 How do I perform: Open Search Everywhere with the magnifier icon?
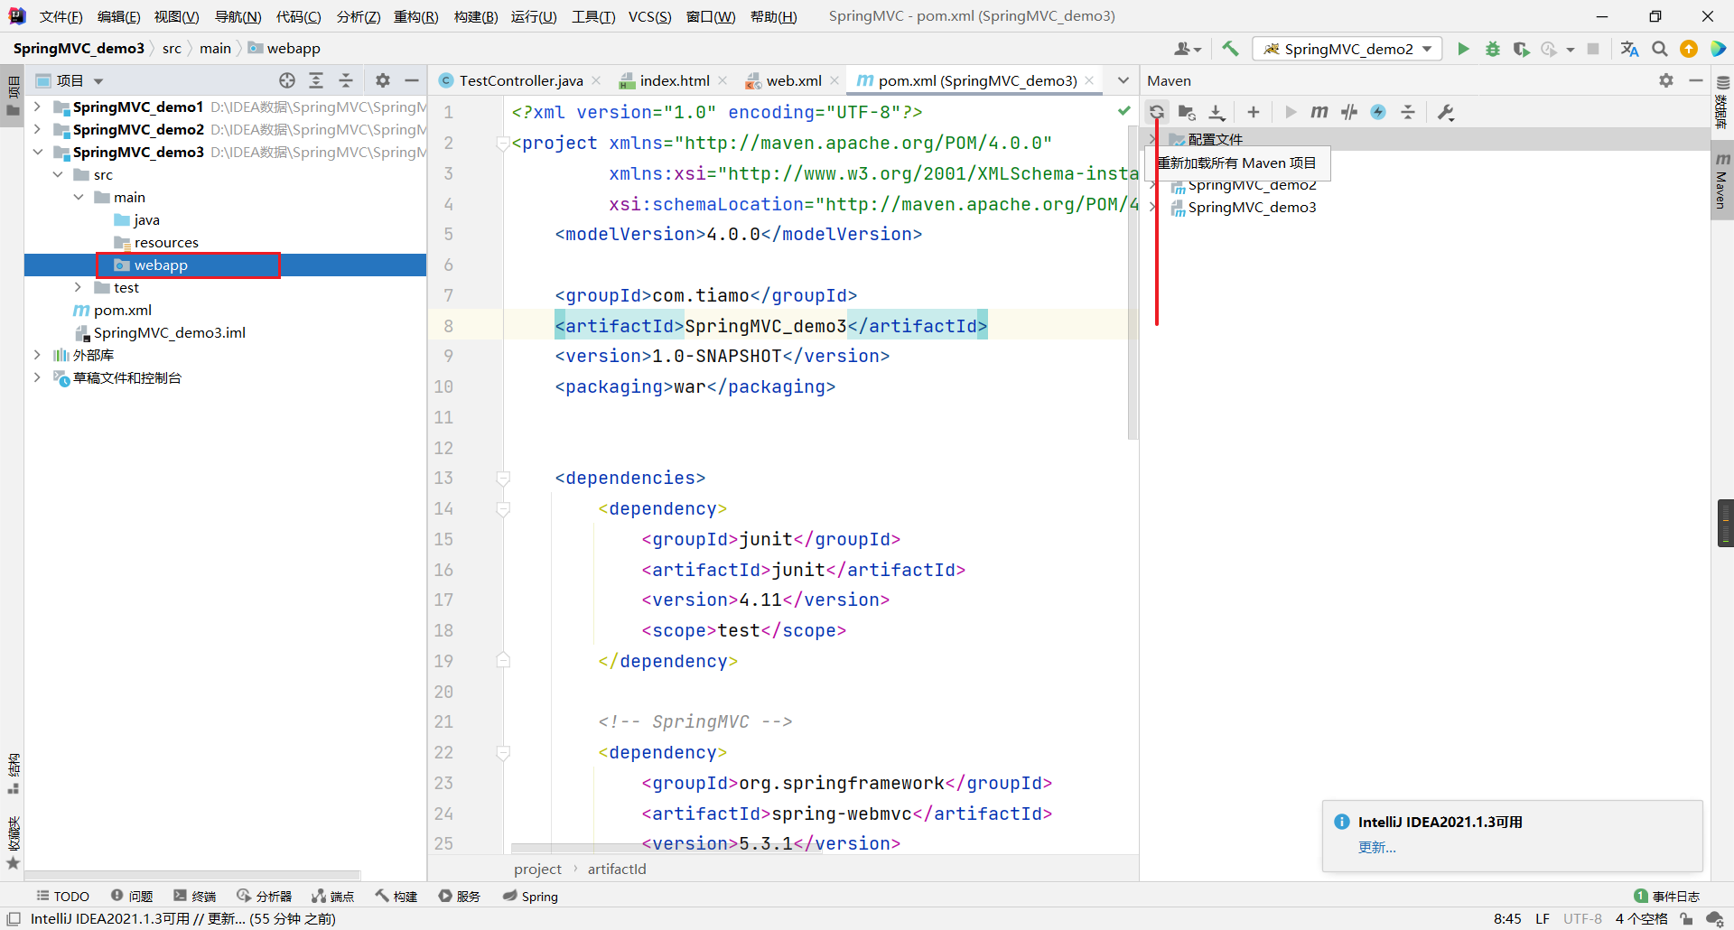click(1659, 49)
